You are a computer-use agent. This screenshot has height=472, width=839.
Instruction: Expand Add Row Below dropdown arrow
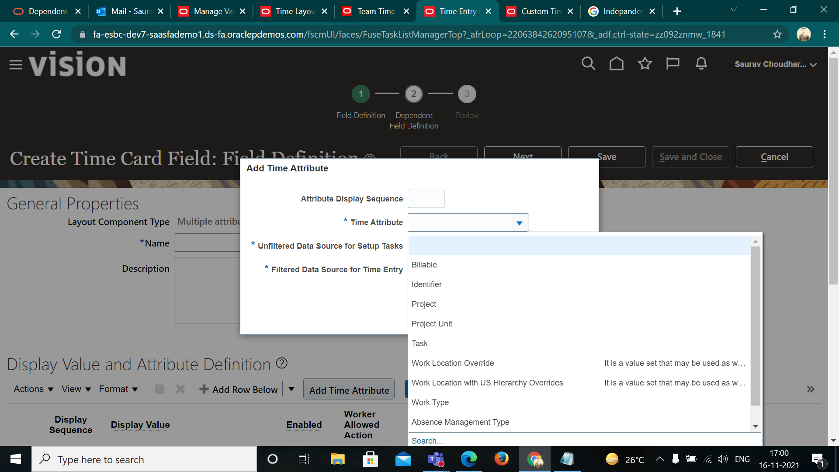point(291,389)
